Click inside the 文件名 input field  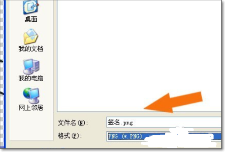(x=164, y=122)
